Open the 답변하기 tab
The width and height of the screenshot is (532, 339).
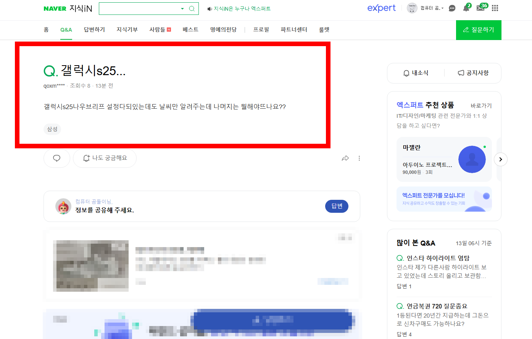point(94,29)
